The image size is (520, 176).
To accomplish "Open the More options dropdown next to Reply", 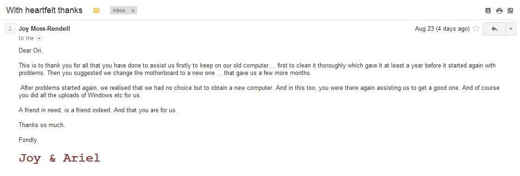I will pos(511,29).
